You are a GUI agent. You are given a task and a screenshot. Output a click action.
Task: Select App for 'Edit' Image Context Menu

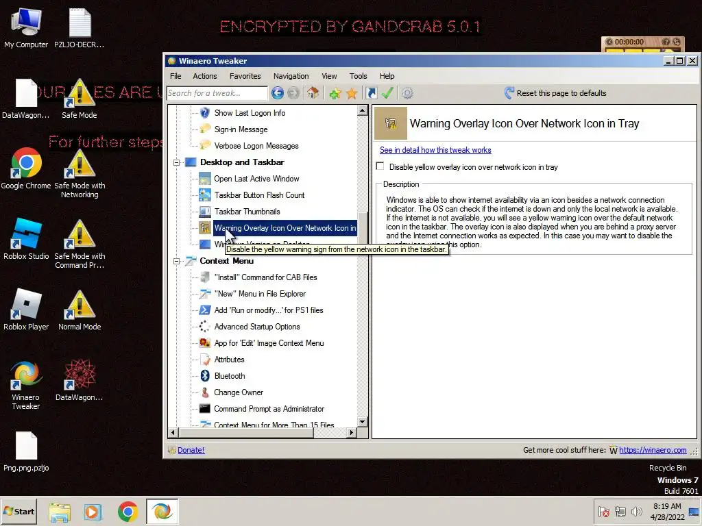269,343
